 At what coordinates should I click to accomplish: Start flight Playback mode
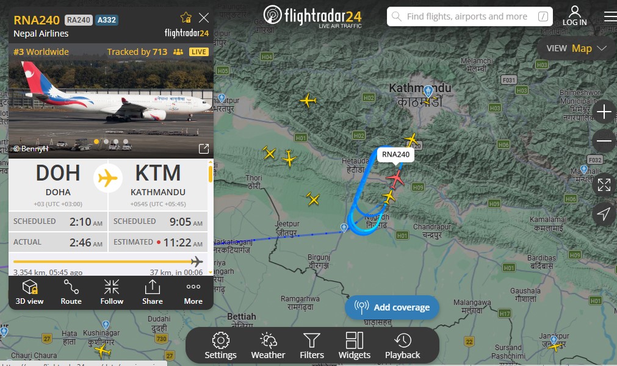tap(403, 345)
